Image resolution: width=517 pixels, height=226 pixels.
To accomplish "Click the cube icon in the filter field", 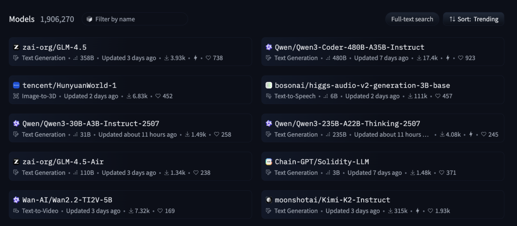I will point(89,19).
